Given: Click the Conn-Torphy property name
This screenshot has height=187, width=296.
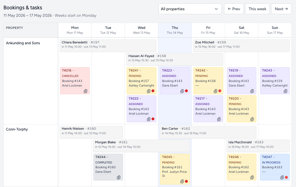Looking at the screenshot, I should pyautogui.click(x=17, y=129).
